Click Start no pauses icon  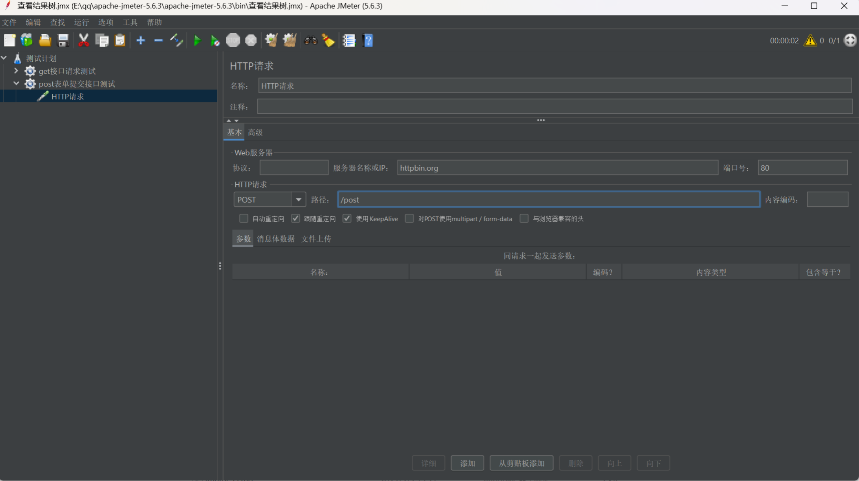coord(215,41)
